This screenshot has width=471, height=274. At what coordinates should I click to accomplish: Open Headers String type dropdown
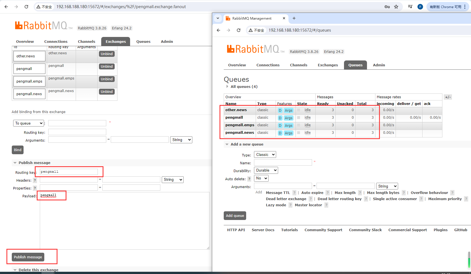(173, 179)
